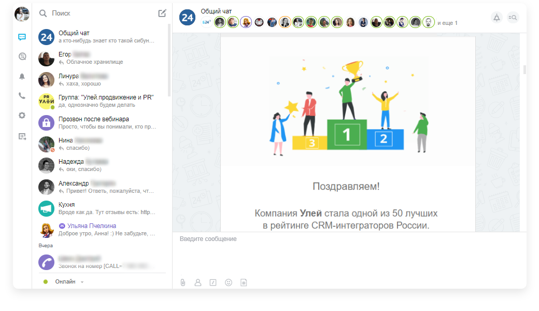The width and height of the screenshot is (539, 311).
Task: Click the magnifier icon next to Поиск
Action: click(43, 13)
